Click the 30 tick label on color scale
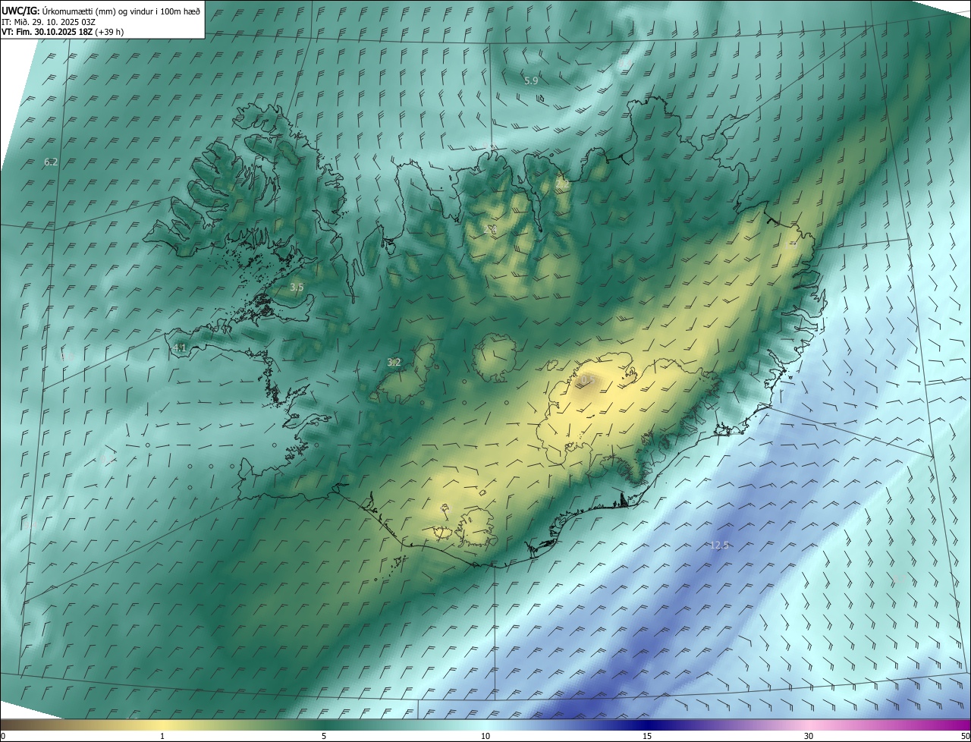This screenshot has width=971, height=742. coord(809,736)
